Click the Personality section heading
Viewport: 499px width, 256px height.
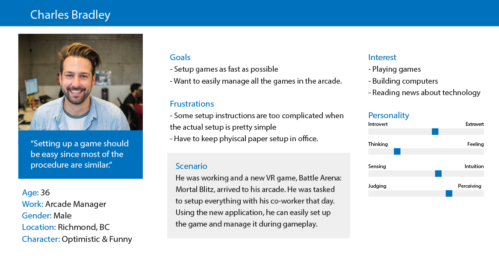389,115
